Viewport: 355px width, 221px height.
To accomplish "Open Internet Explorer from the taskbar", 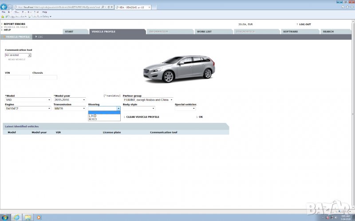I will pyautogui.click(x=16, y=217).
